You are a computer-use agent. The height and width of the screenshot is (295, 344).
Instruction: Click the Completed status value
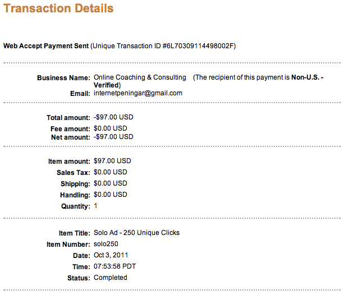tap(111, 278)
